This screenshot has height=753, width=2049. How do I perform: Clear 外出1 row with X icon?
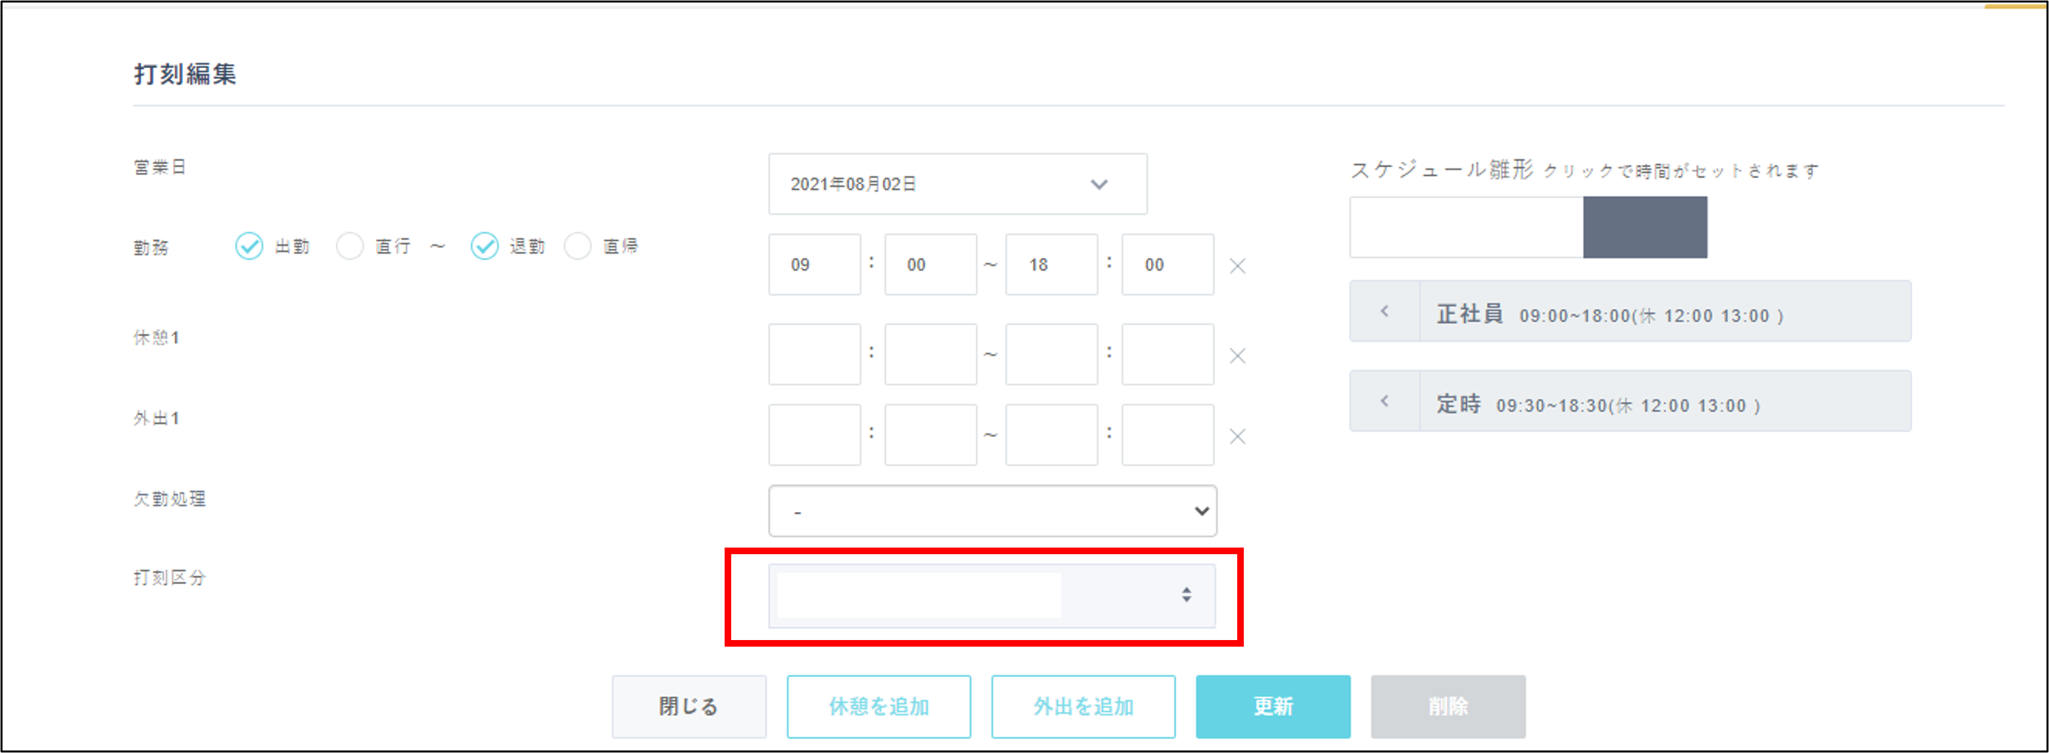[1237, 436]
